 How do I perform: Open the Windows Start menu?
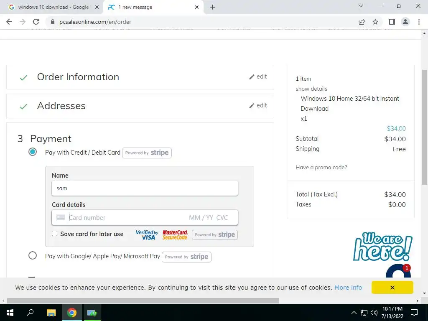10,313
